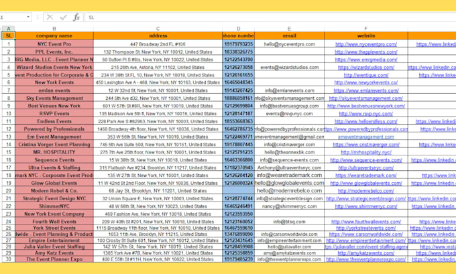Open link http://eventique.com/
The height and width of the screenshot is (274, 456).
tap(366, 75)
